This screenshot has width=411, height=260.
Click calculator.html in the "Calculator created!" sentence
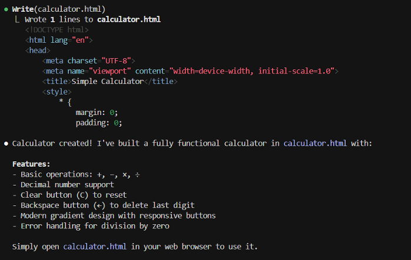315,143
